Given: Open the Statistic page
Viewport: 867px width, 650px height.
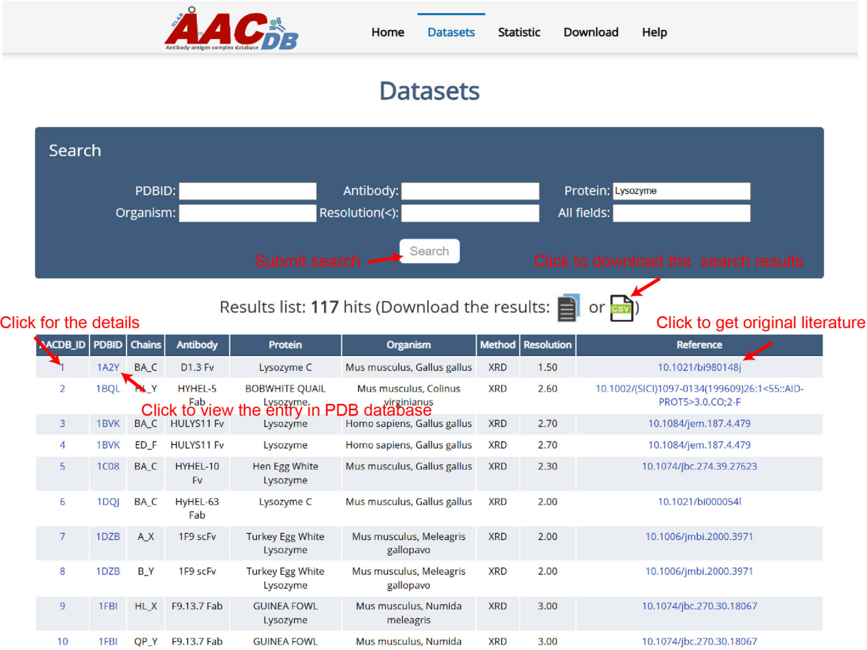Looking at the screenshot, I should (x=519, y=32).
